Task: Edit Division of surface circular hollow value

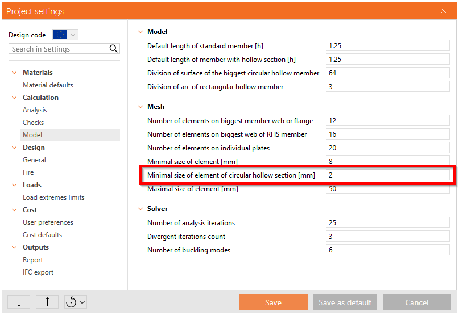Action: 387,73
